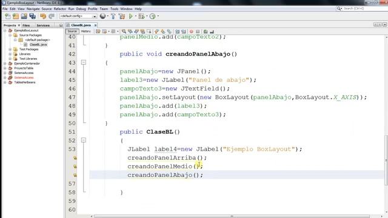
Task: Open the Refactor menu
Action: pyautogui.click(x=60, y=8)
